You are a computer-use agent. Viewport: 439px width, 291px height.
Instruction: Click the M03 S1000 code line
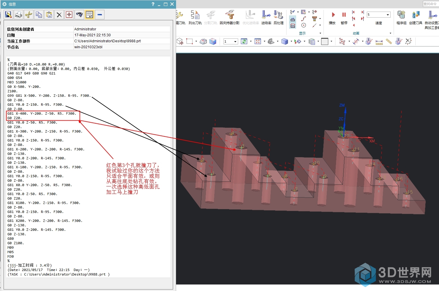click(x=17, y=82)
